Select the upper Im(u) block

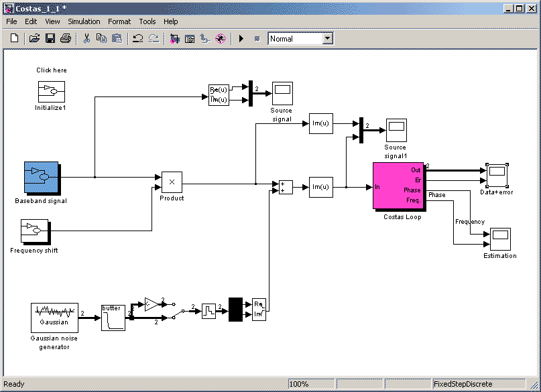(321, 123)
